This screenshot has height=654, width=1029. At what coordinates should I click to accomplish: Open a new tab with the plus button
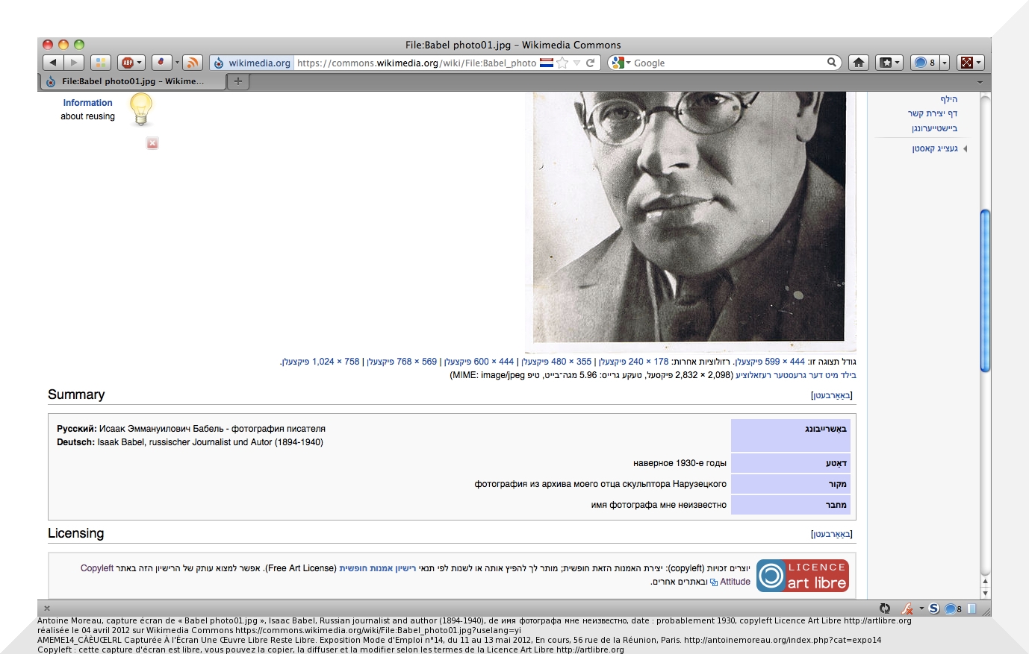tap(237, 81)
